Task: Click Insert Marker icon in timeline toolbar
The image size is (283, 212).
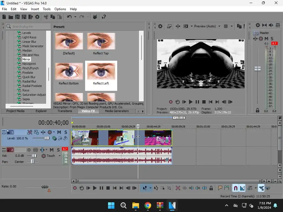Action: coord(220,188)
